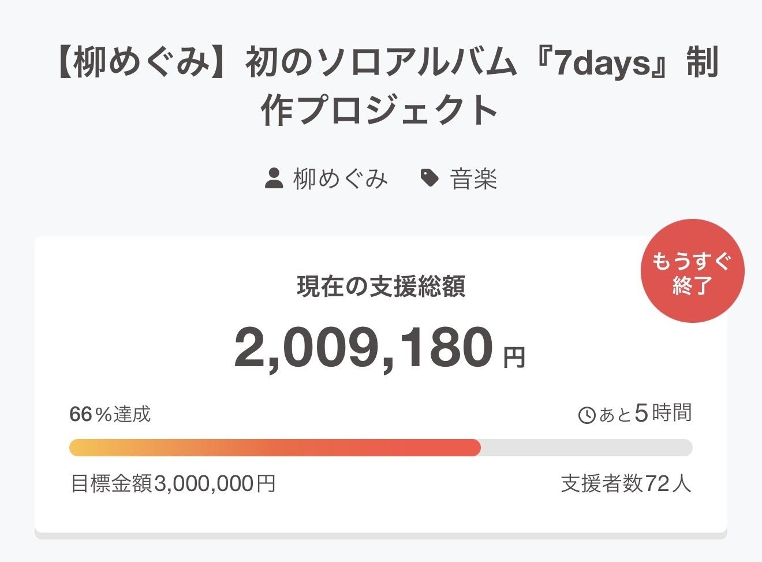Click the 作プロジェクト second line of the title
Image resolution: width=762 pixels, height=562 pixels.
[x=380, y=110]
